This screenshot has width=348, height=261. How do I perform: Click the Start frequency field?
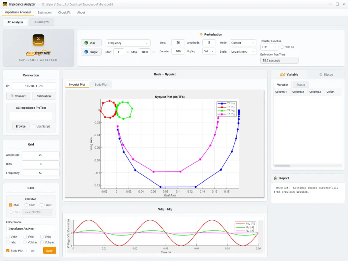pyautogui.click(x=119, y=52)
